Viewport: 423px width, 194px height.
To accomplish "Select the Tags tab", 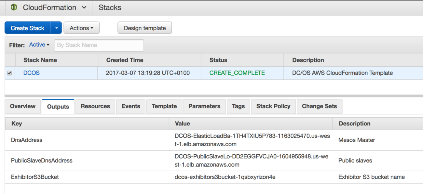I will tap(238, 106).
